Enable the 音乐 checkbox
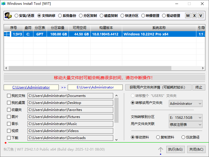Screen dimensions: 209x157 tap(9, 124)
